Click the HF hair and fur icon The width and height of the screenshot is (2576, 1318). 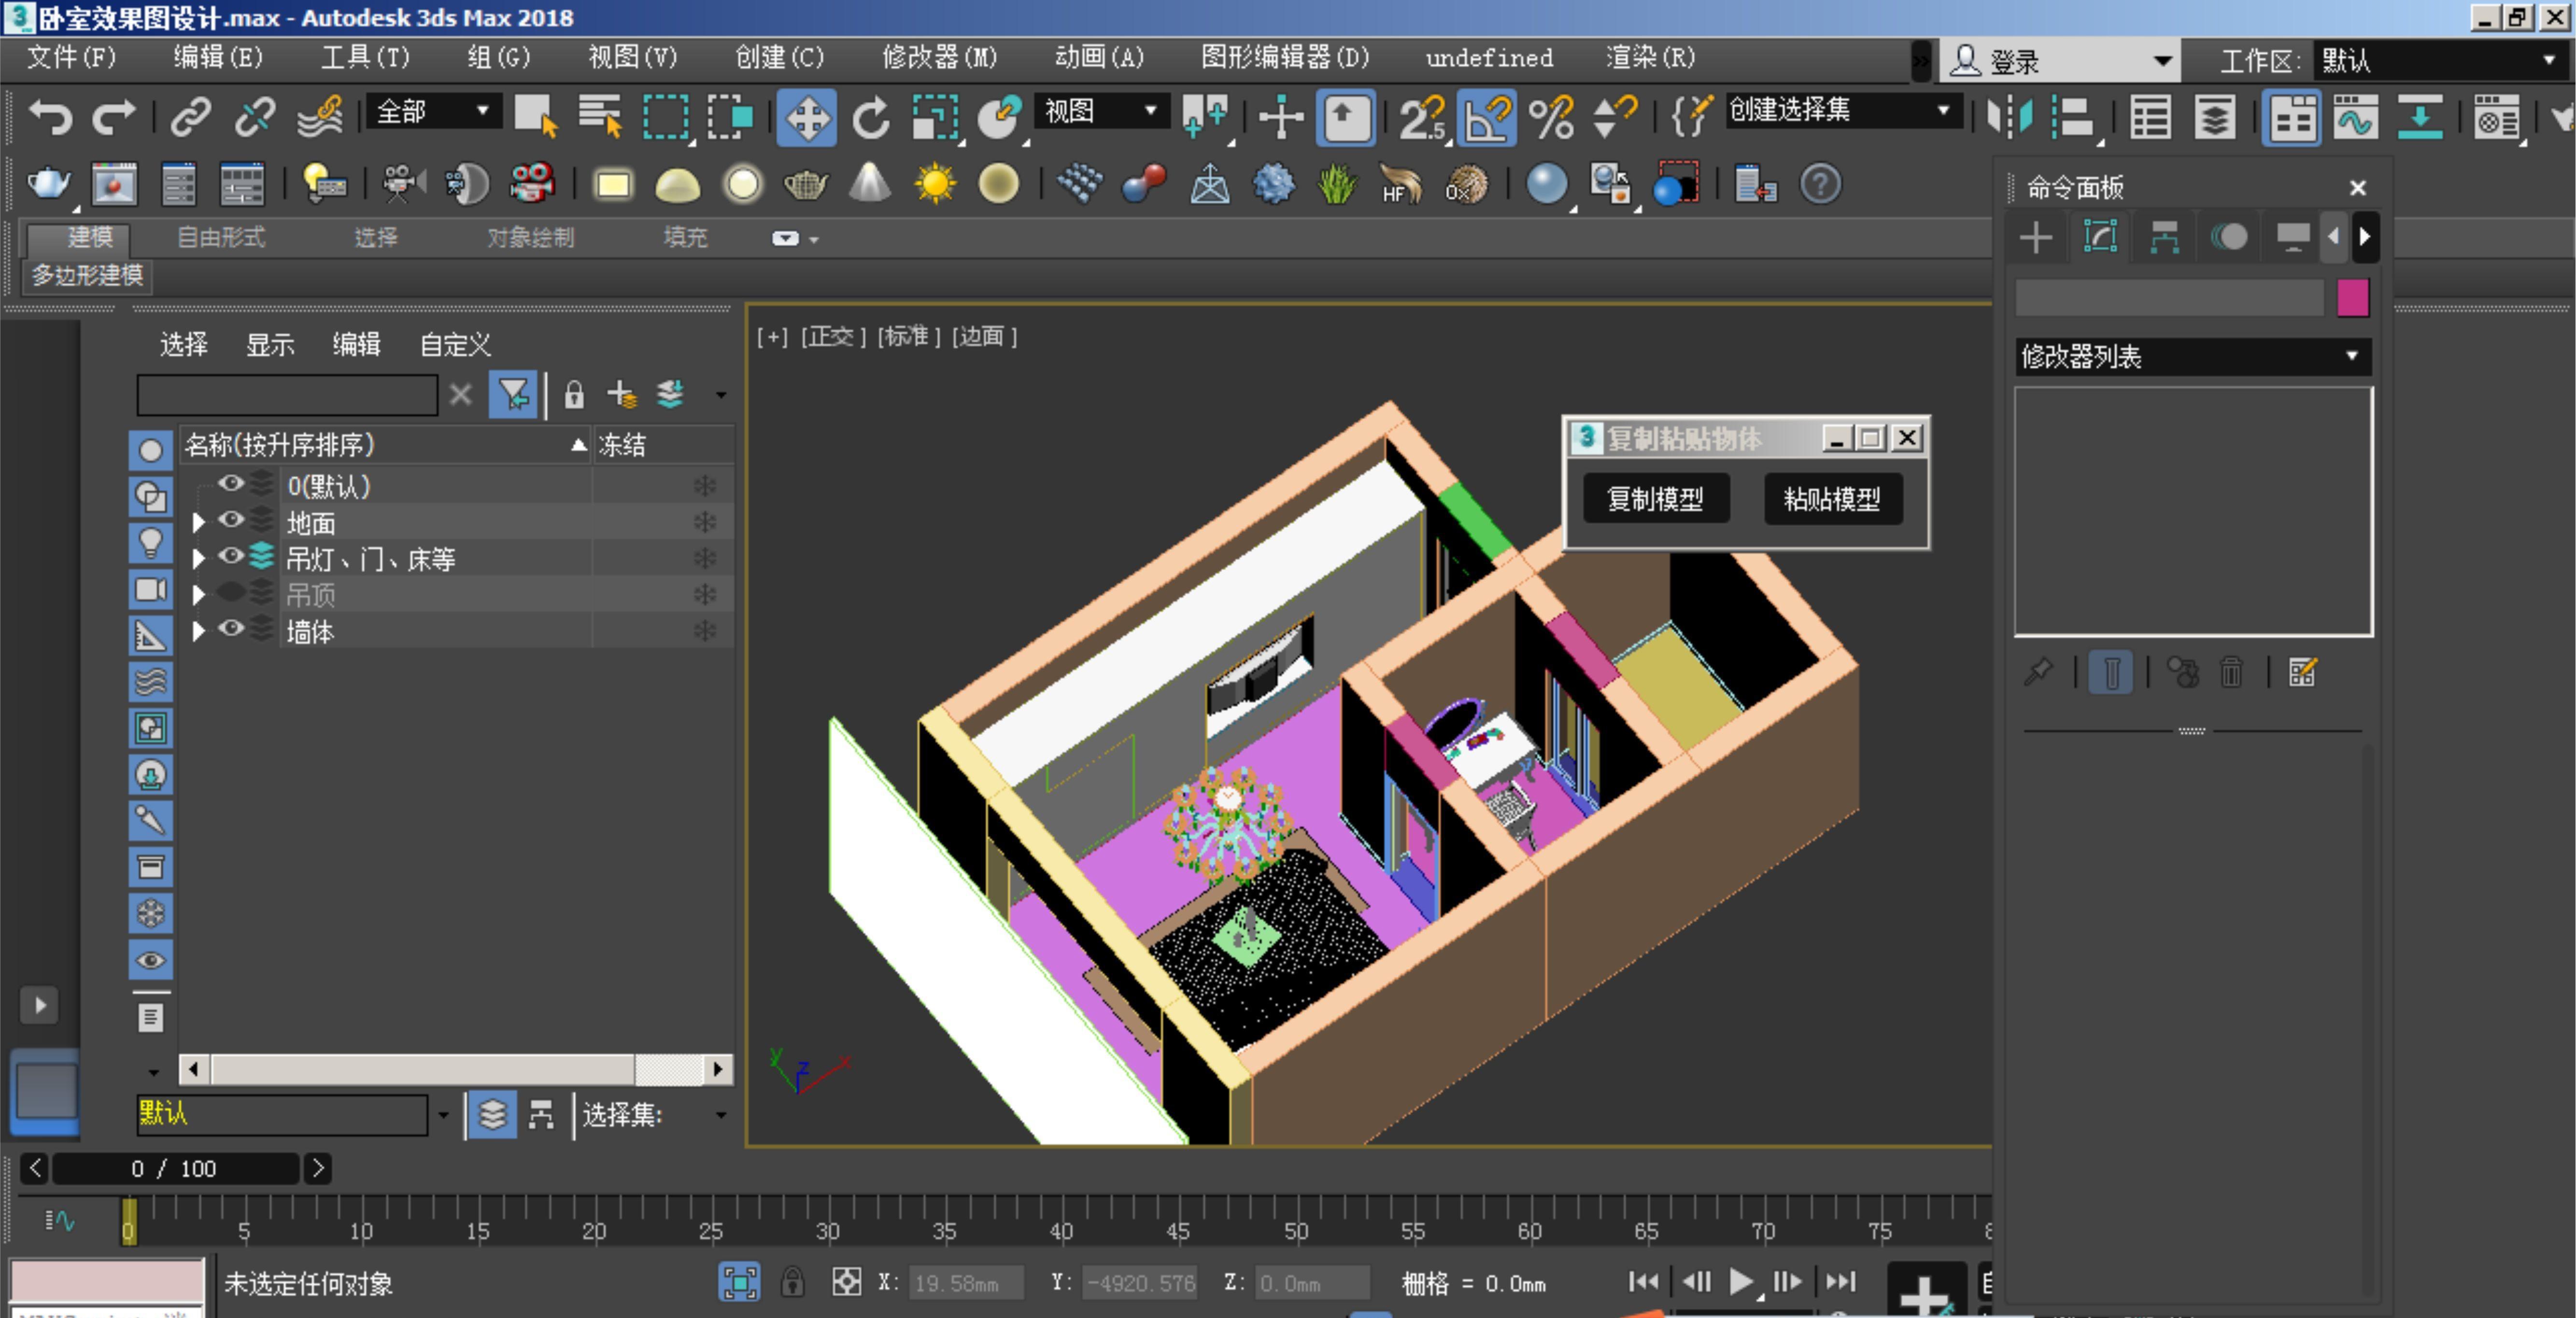[x=1401, y=184]
